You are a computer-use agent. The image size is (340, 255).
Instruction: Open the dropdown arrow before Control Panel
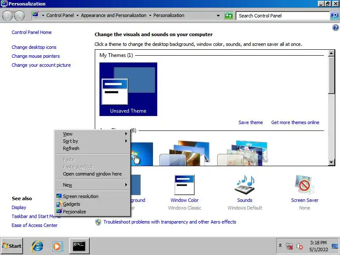pyautogui.click(x=43, y=16)
